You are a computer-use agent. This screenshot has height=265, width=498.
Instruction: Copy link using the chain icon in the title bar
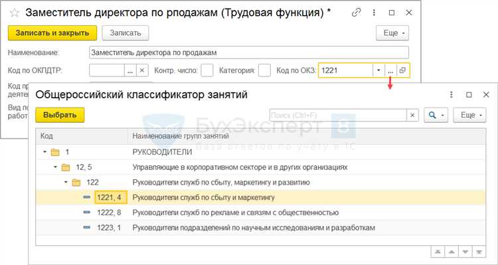click(x=357, y=13)
